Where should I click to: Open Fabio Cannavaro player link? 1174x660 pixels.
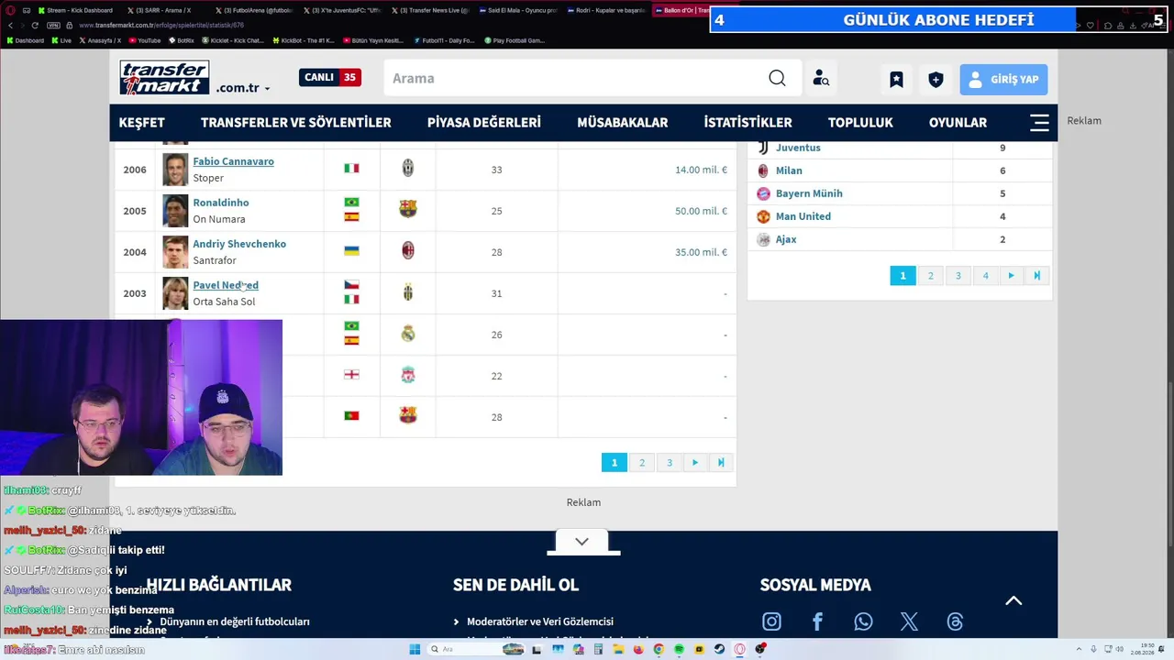tap(233, 161)
